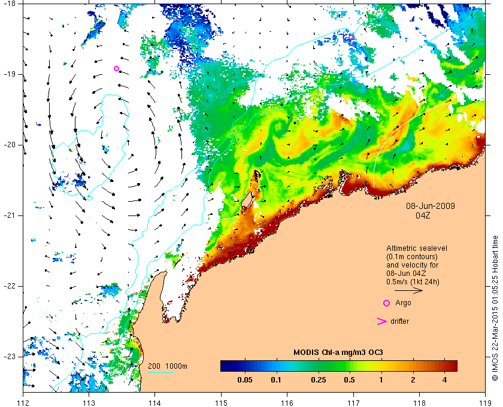This screenshot has width=503, height=407.
Task: Click the latitude label '-18'
Action: 10,3
